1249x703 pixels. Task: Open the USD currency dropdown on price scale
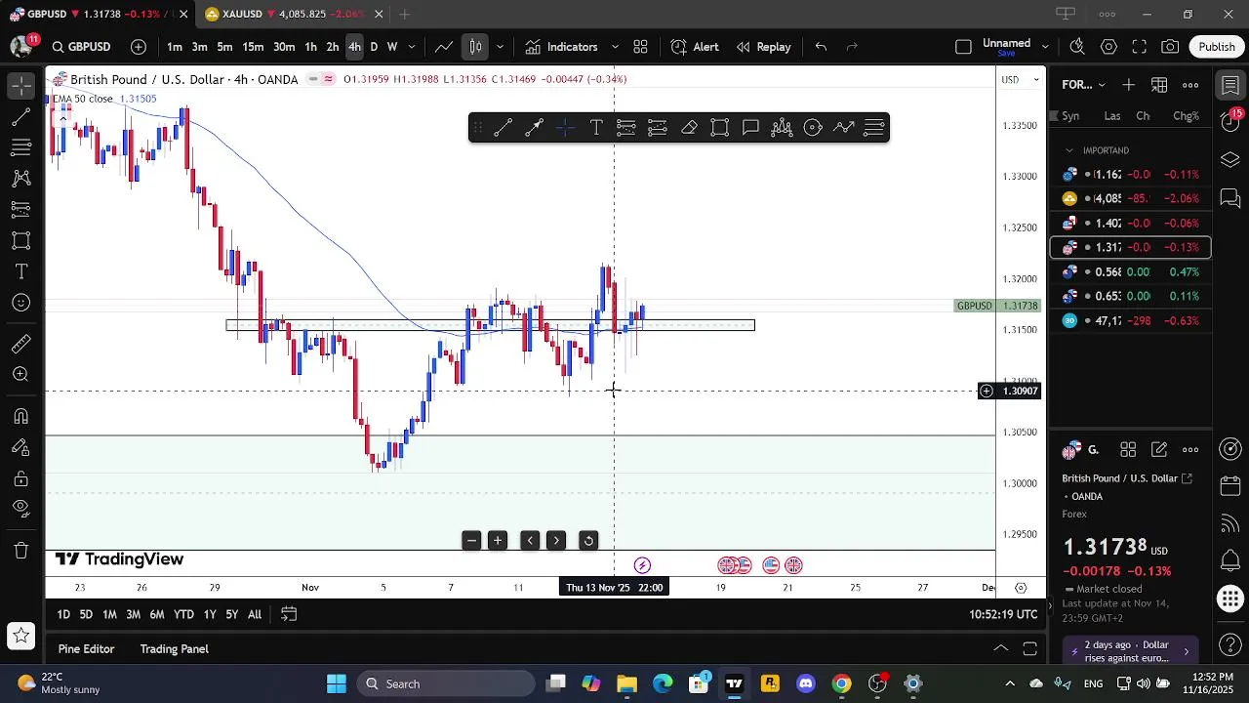click(x=1022, y=80)
